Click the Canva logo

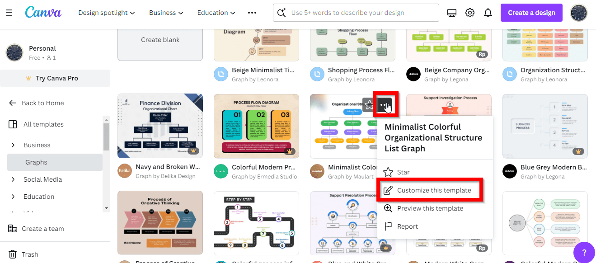(x=43, y=12)
